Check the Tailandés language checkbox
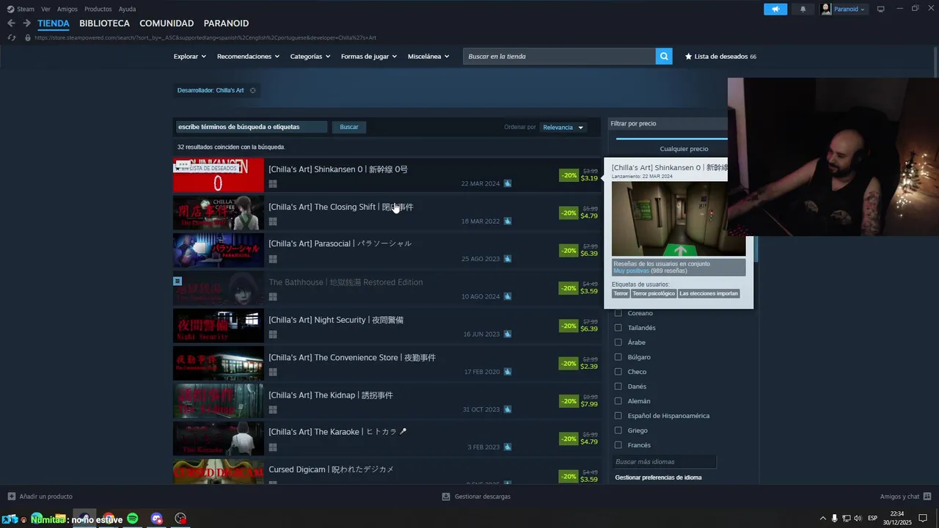The width and height of the screenshot is (939, 528). [x=618, y=328]
